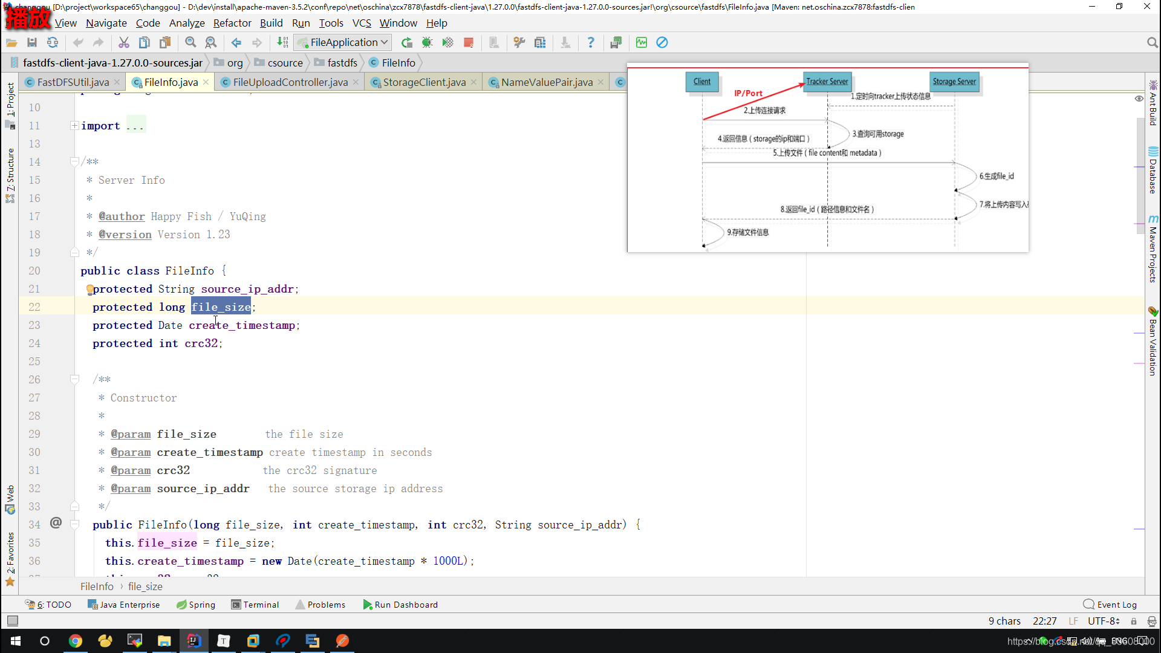
Task: Open the FileApplication run configuration dropdown
Action: [x=343, y=42]
